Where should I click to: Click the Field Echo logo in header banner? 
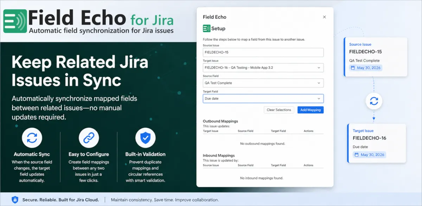tap(15, 21)
